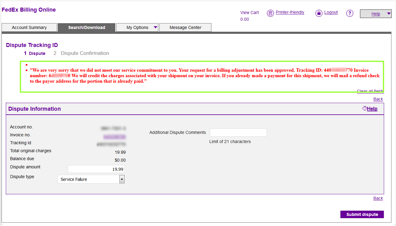
Task: Click the Additional Dispute Comments field
Action: 238,132
